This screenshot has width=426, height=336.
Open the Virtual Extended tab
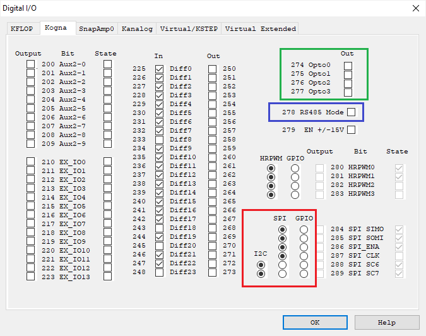(x=260, y=28)
